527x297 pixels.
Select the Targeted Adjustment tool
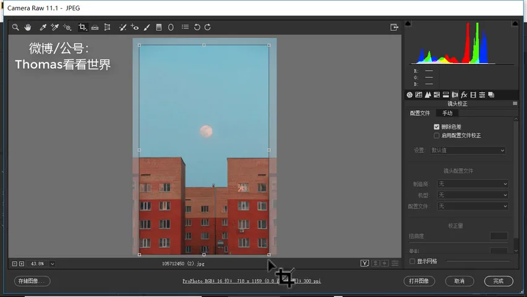pyautogui.click(x=67, y=27)
